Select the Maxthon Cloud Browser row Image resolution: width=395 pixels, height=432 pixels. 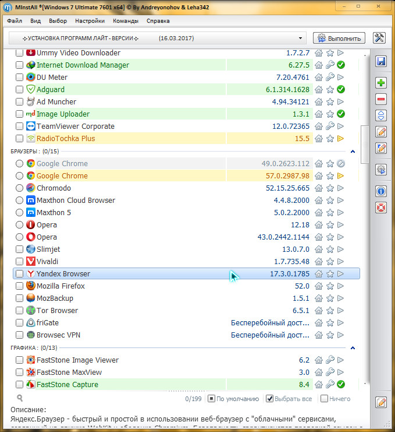click(186, 201)
